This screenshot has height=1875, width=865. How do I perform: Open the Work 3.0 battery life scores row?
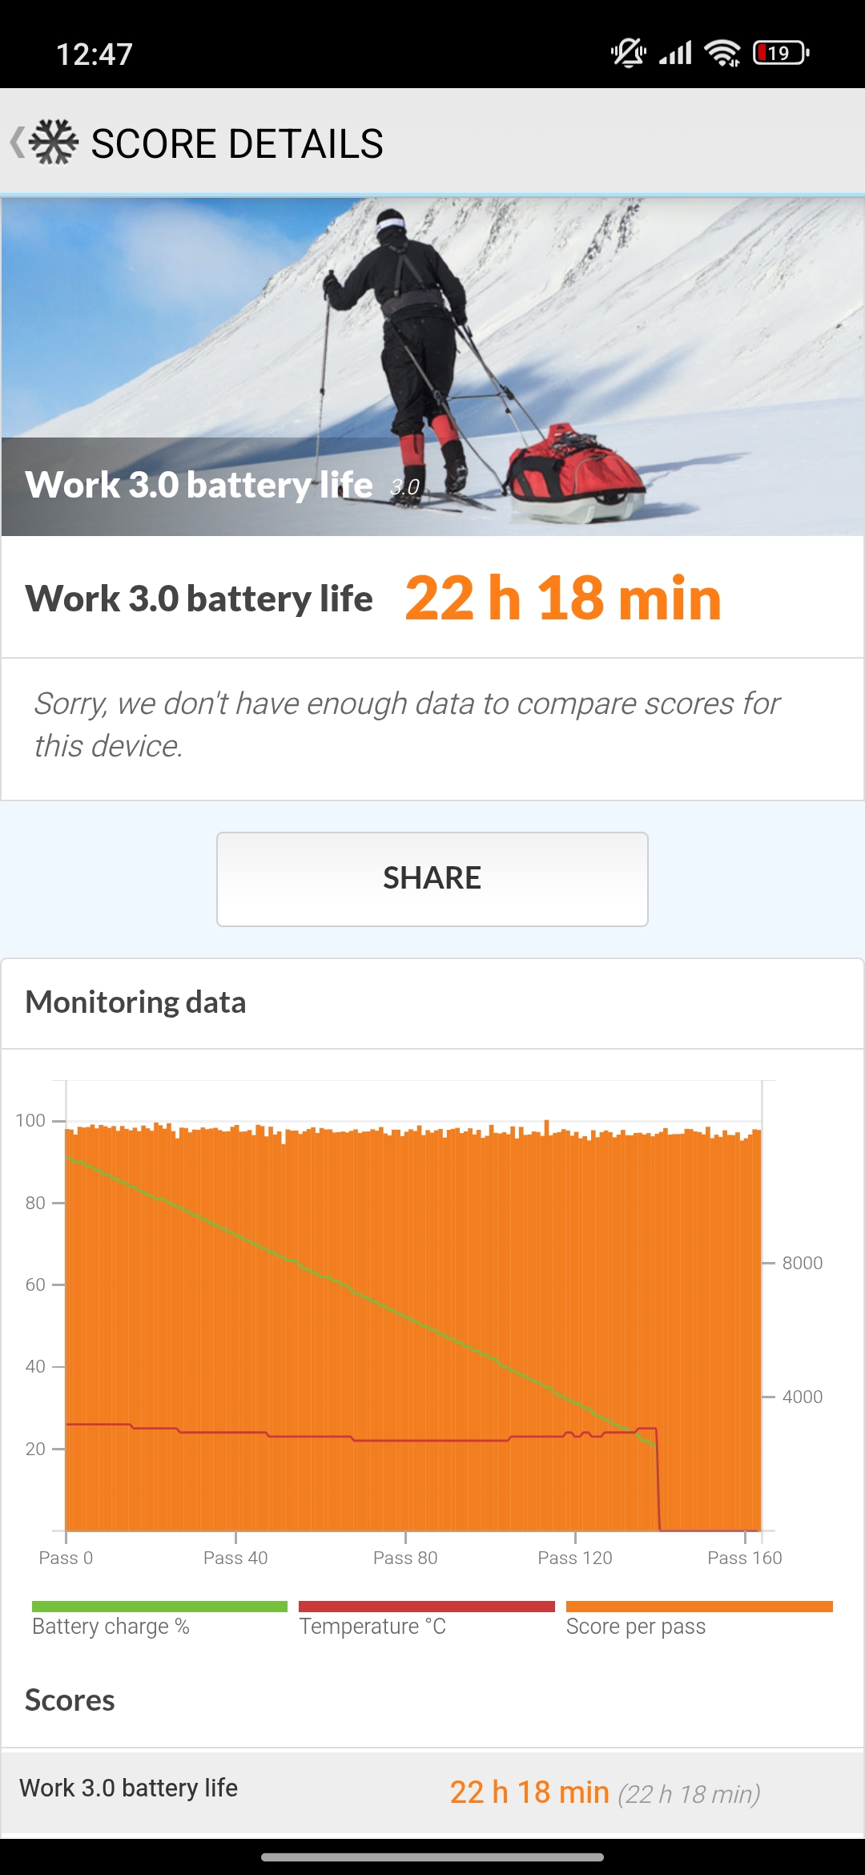coord(432,1792)
